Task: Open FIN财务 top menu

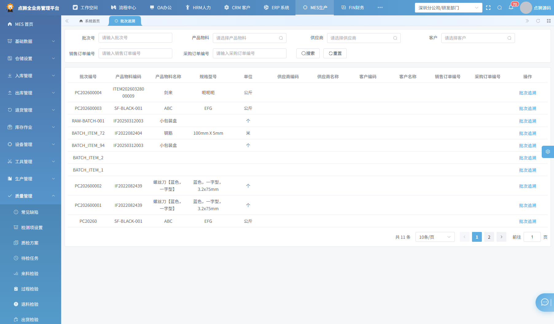Action: [x=353, y=8]
